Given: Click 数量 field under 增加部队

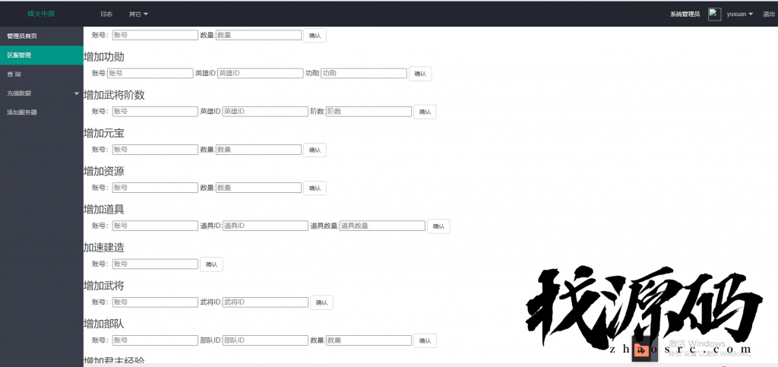Looking at the screenshot, I should pyautogui.click(x=368, y=340).
